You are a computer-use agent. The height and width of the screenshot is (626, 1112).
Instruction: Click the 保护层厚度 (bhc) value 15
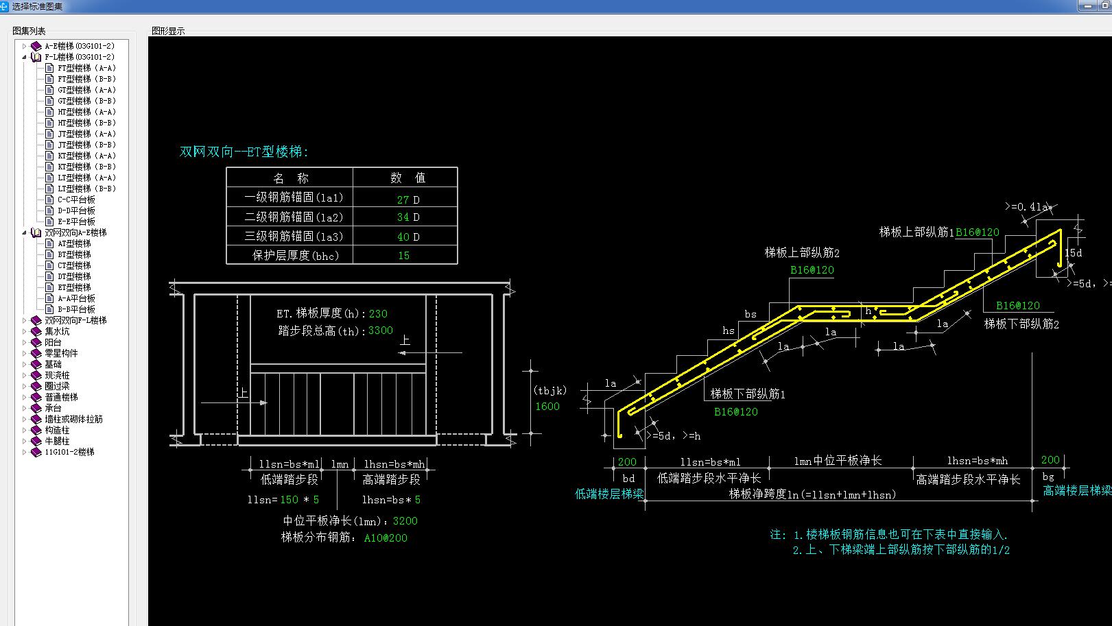403,256
